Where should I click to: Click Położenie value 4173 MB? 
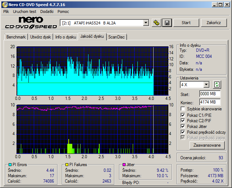(215, 175)
